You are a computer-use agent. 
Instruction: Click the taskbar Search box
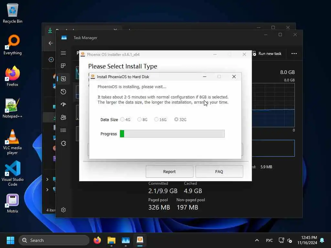click(x=54, y=240)
